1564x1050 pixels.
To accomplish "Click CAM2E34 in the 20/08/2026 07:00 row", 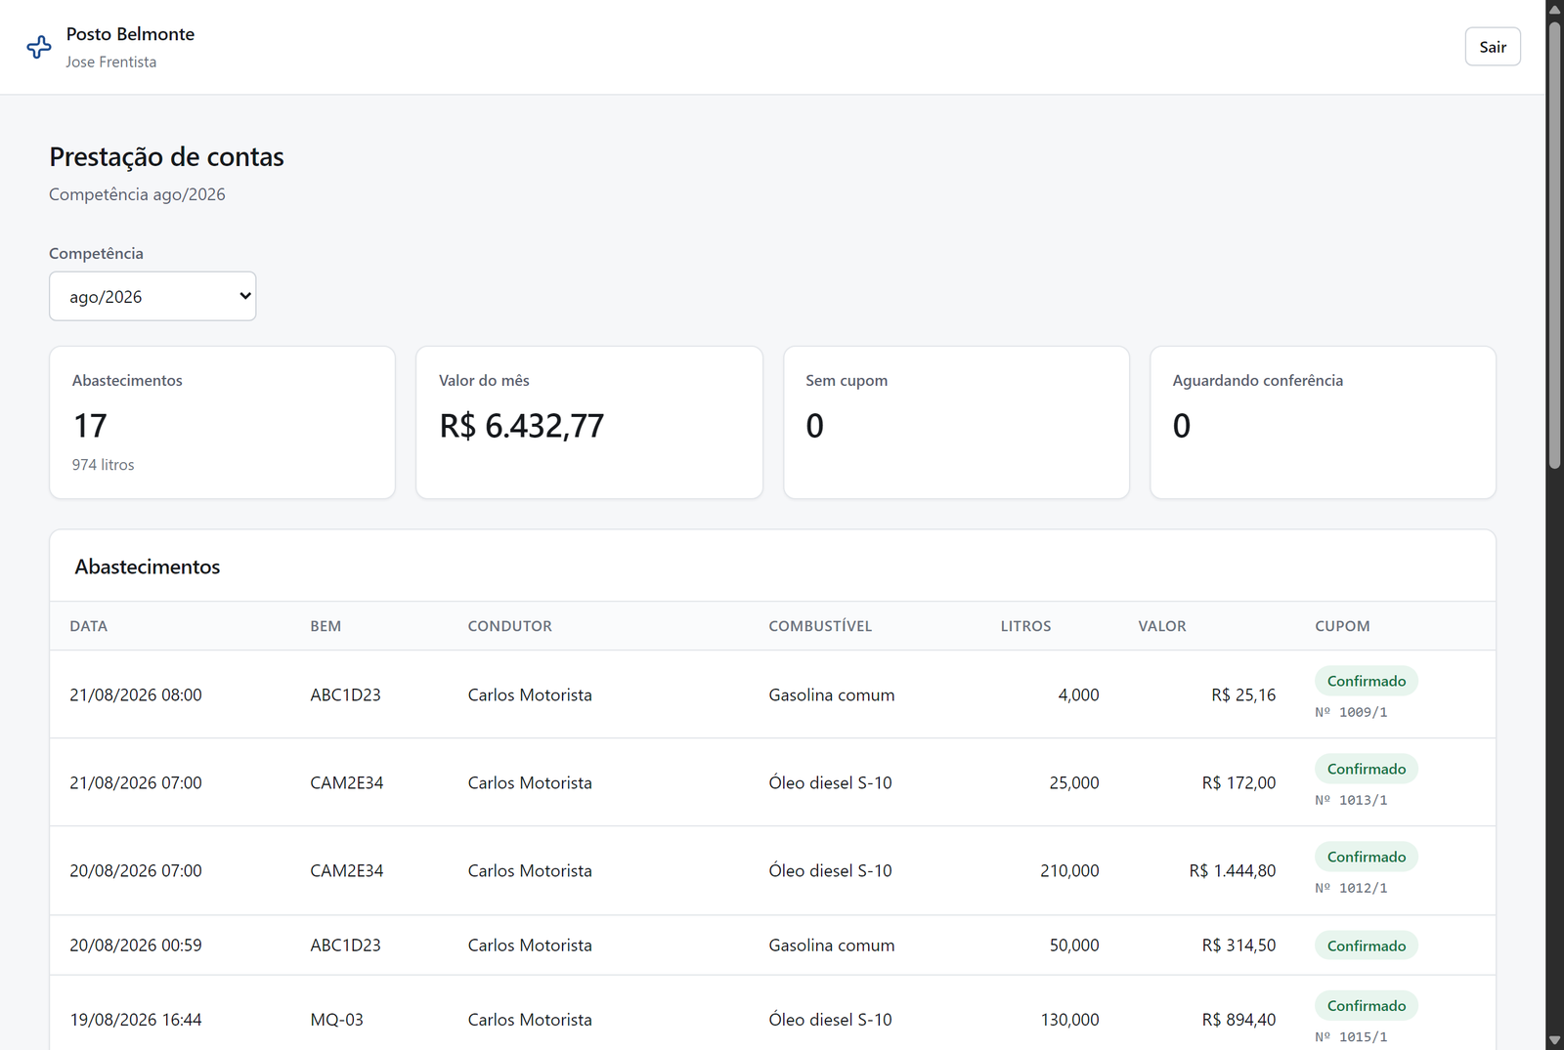I will 346,870.
